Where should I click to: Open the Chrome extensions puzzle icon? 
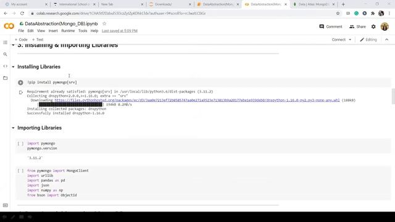coord(373,14)
